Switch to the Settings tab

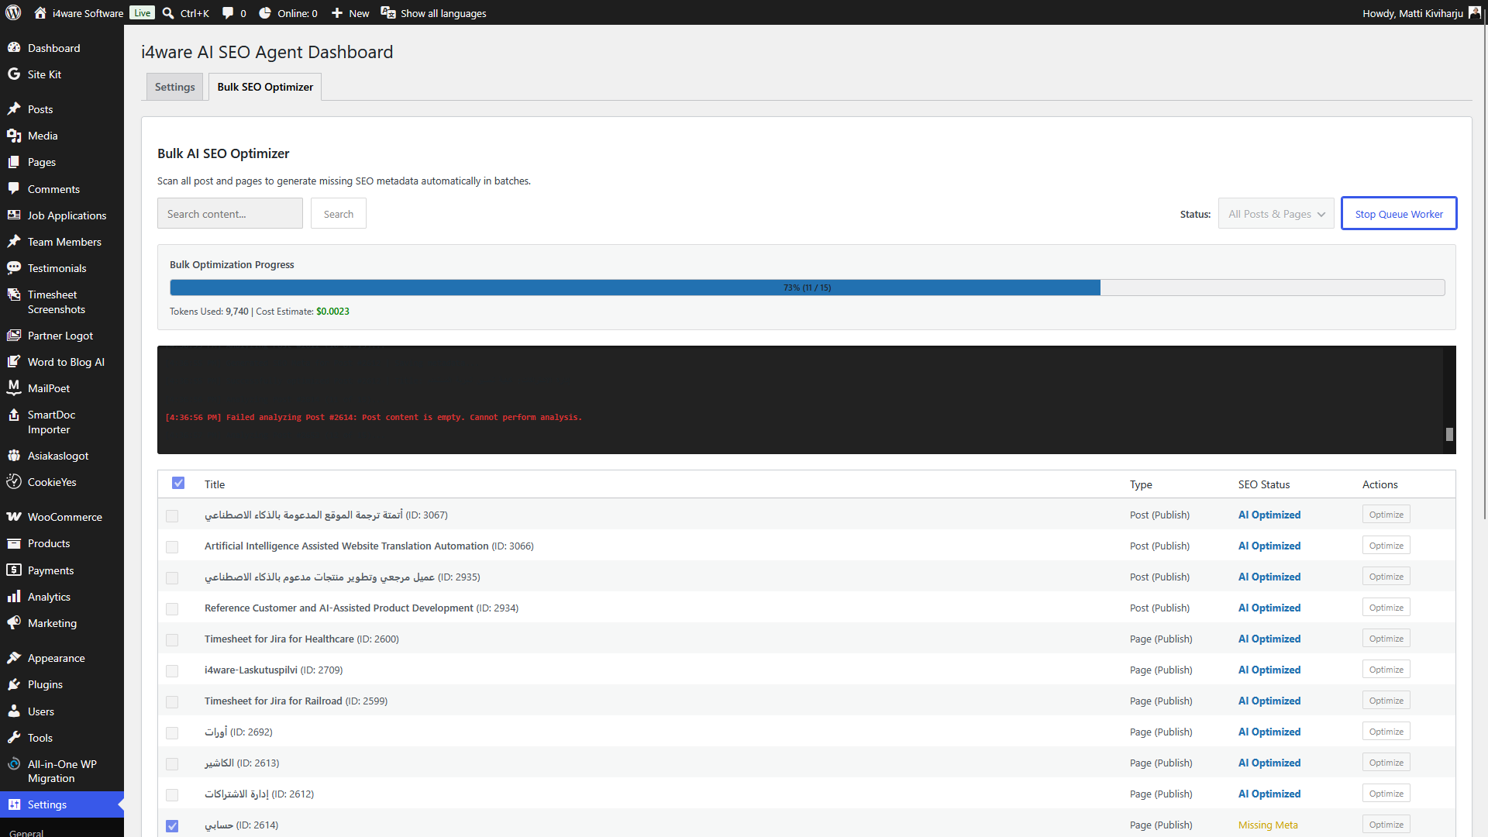click(174, 87)
